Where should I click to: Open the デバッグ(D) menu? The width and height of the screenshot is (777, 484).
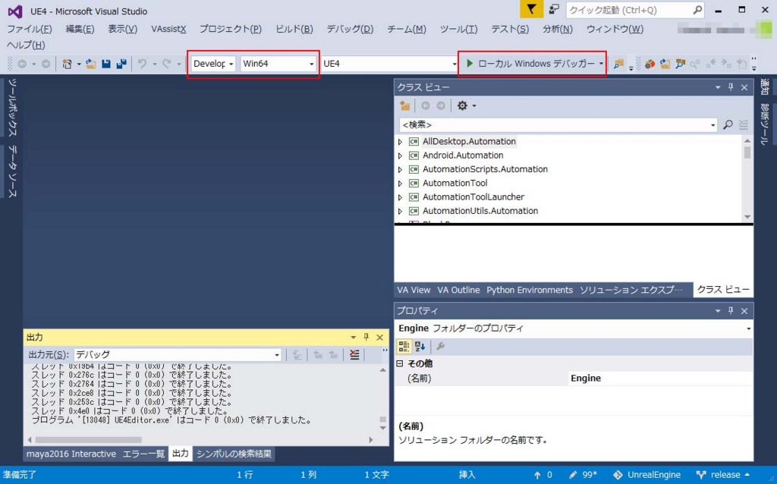[350, 29]
